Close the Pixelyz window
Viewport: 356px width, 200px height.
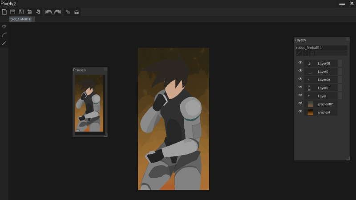tap(352, 4)
